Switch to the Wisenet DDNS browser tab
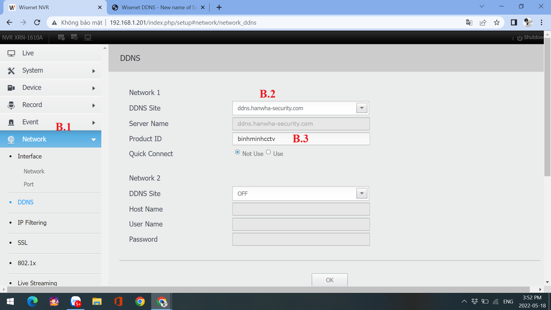551x310 pixels. click(x=159, y=7)
